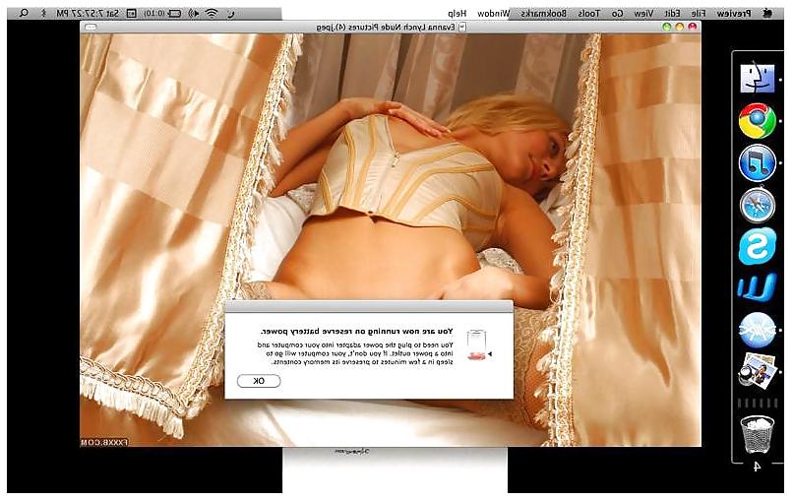Open the Bluetooth status menu
This screenshot has height=500, width=792.
tap(43, 13)
